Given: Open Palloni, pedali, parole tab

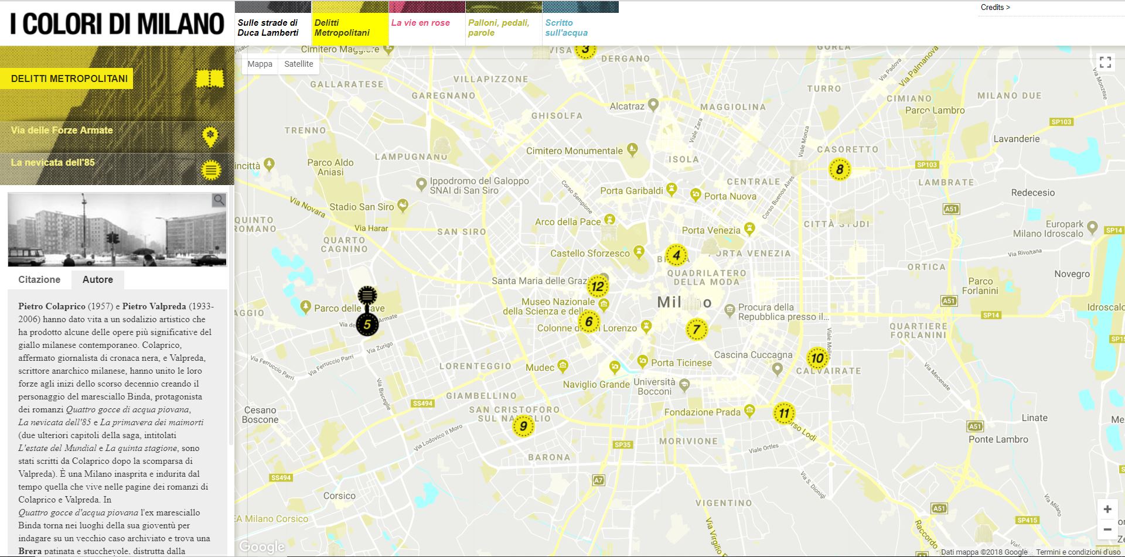Looking at the screenshot, I should (x=503, y=23).
